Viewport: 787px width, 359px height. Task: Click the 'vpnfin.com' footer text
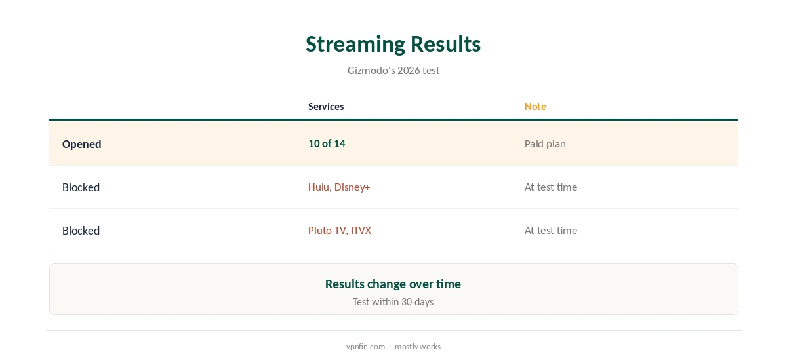(365, 347)
